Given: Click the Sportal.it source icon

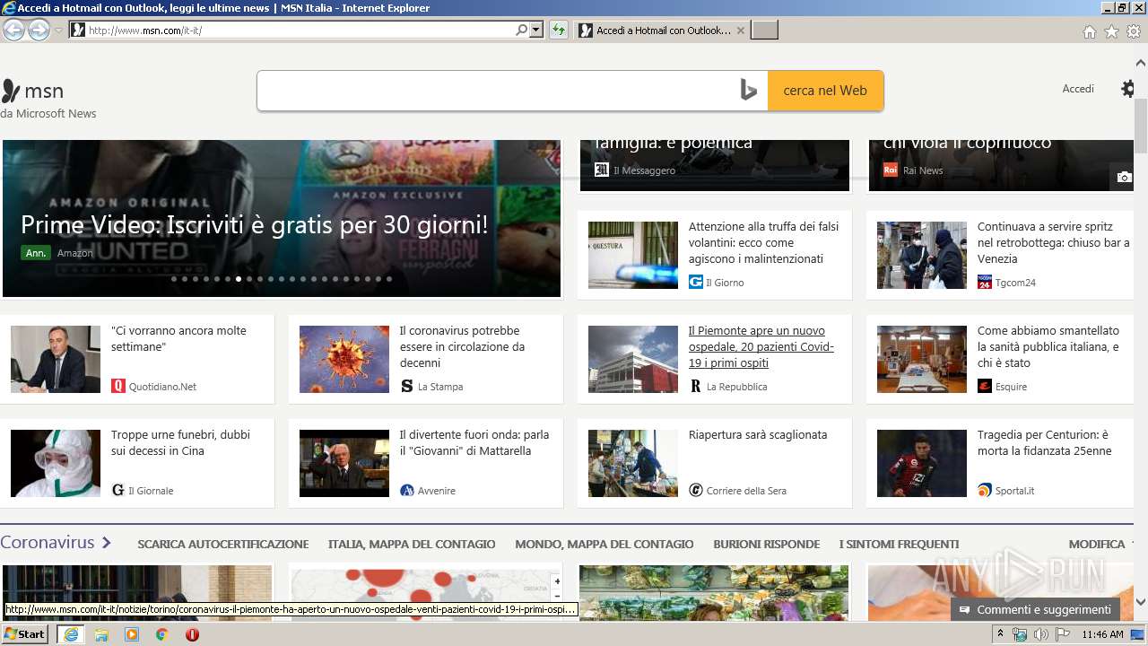Looking at the screenshot, I should tap(985, 490).
